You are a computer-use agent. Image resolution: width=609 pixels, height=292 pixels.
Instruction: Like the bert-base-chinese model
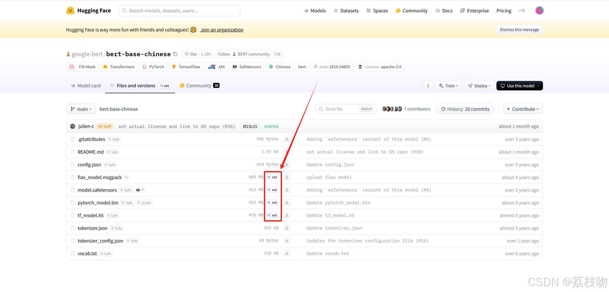pos(191,54)
